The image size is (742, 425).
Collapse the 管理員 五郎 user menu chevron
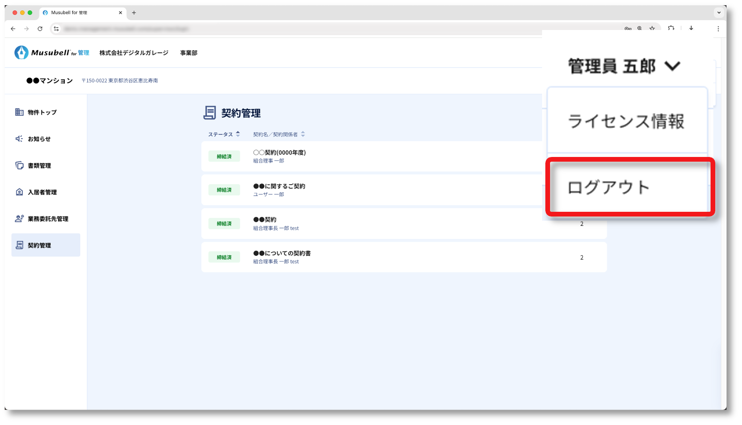[672, 66]
